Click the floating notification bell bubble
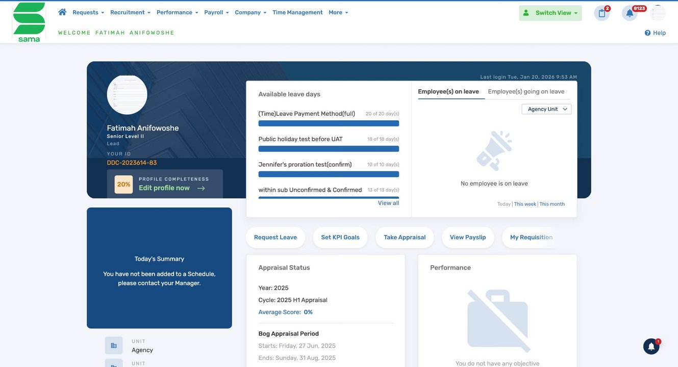The width and height of the screenshot is (678, 367). tap(651, 346)
